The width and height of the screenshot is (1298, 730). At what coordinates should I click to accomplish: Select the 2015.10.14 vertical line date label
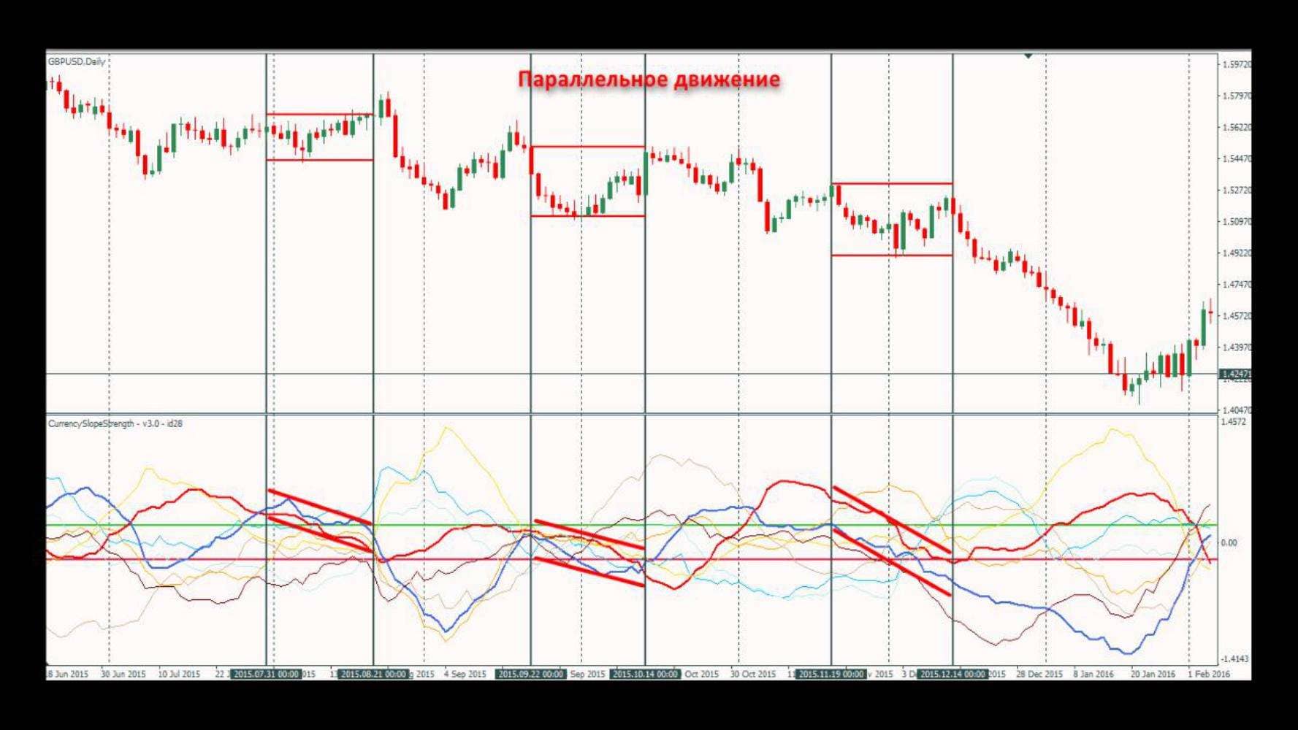645,674
